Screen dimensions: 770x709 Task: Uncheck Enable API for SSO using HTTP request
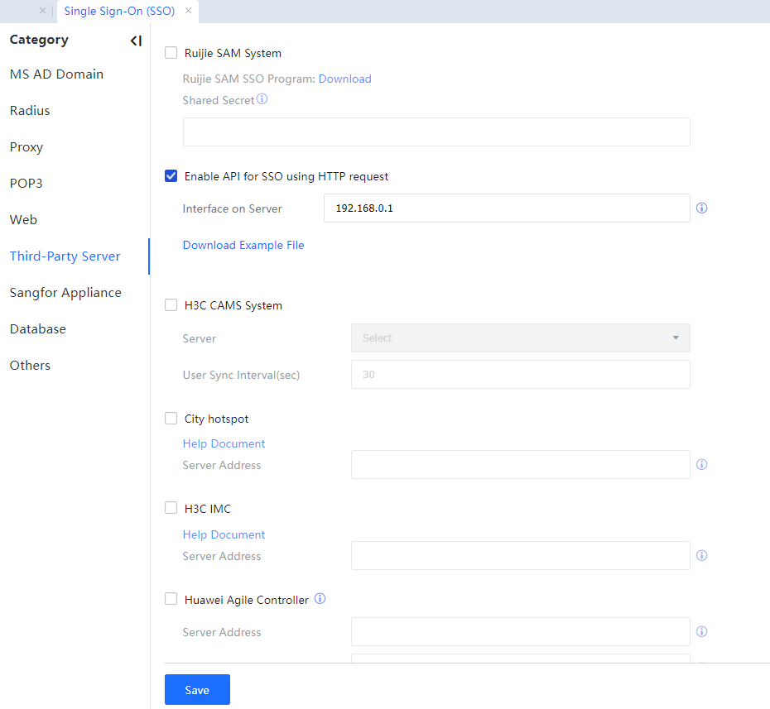click(x=171, y=176)
